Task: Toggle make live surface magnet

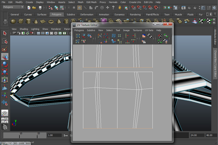Action: [x=156, y=8]
